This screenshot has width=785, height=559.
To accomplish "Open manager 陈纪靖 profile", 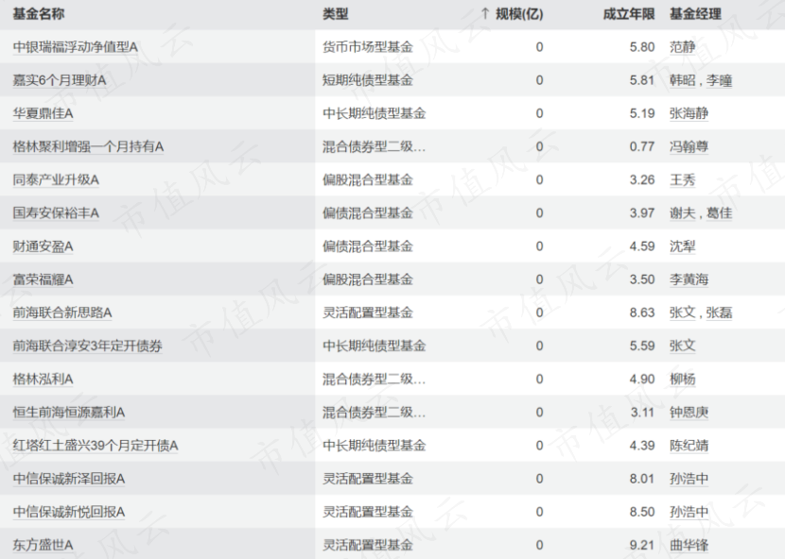I will point(689,446).
